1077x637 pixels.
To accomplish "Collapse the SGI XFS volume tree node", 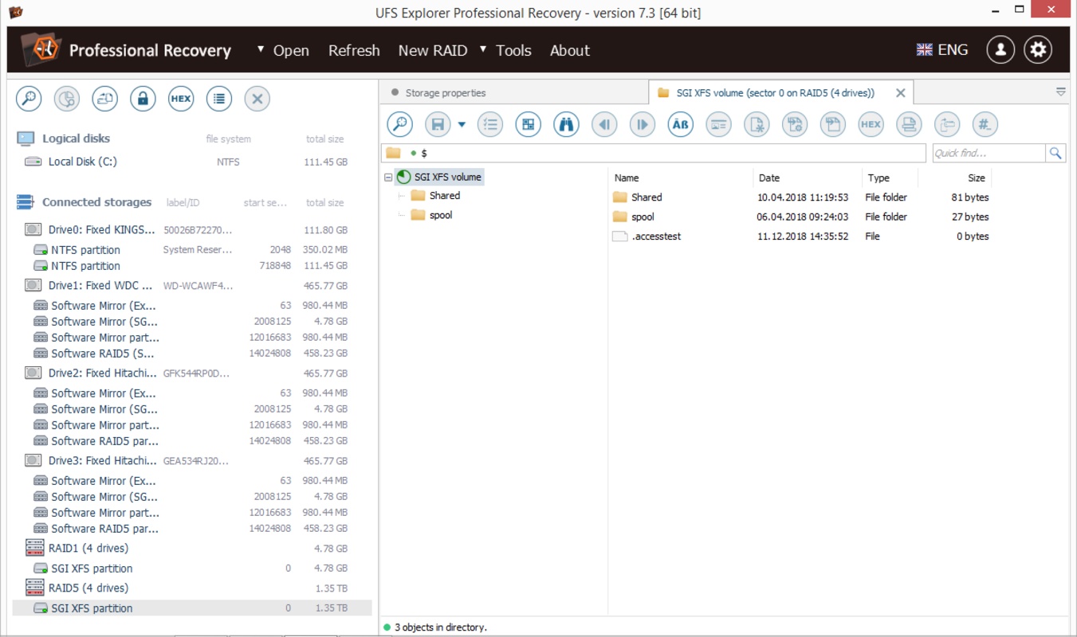I will tap(388, 178).
